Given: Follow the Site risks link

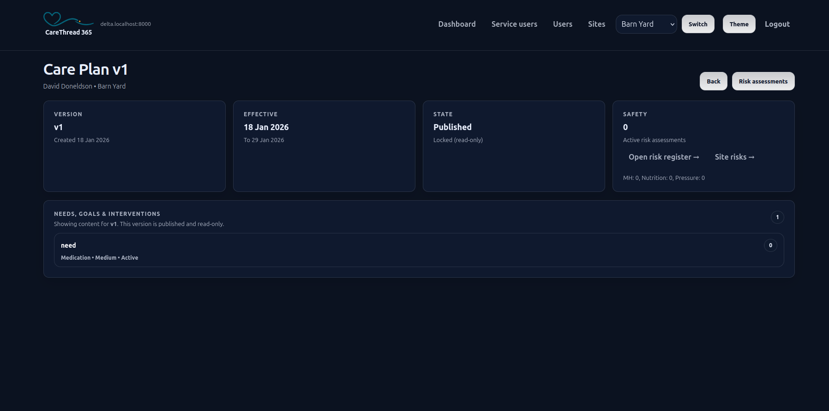Looking at the screenshot, I should (734, 157).
